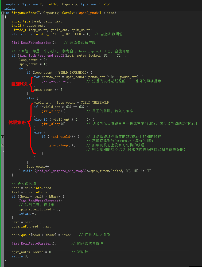This screenshot has height=267, width=202.
Task: Click 'index_type head, tail, next;' declaration
Action: 38,21
